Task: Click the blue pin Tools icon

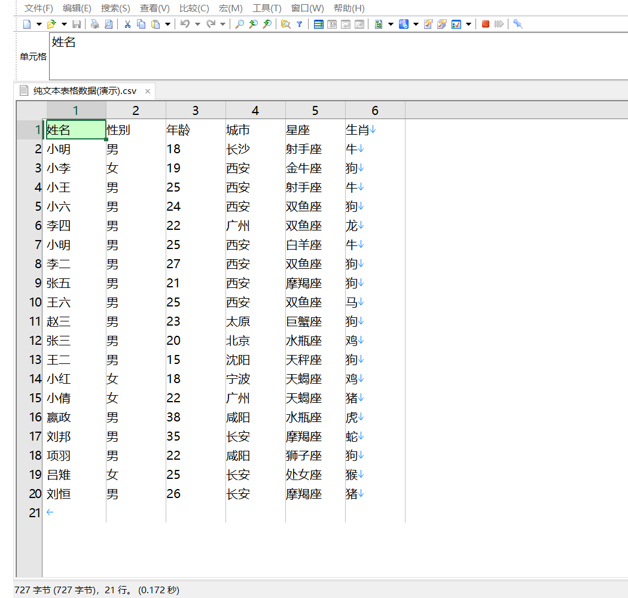Action: point(518,24)
